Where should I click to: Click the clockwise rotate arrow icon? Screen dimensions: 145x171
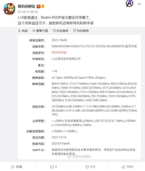[x=75, y=31]
